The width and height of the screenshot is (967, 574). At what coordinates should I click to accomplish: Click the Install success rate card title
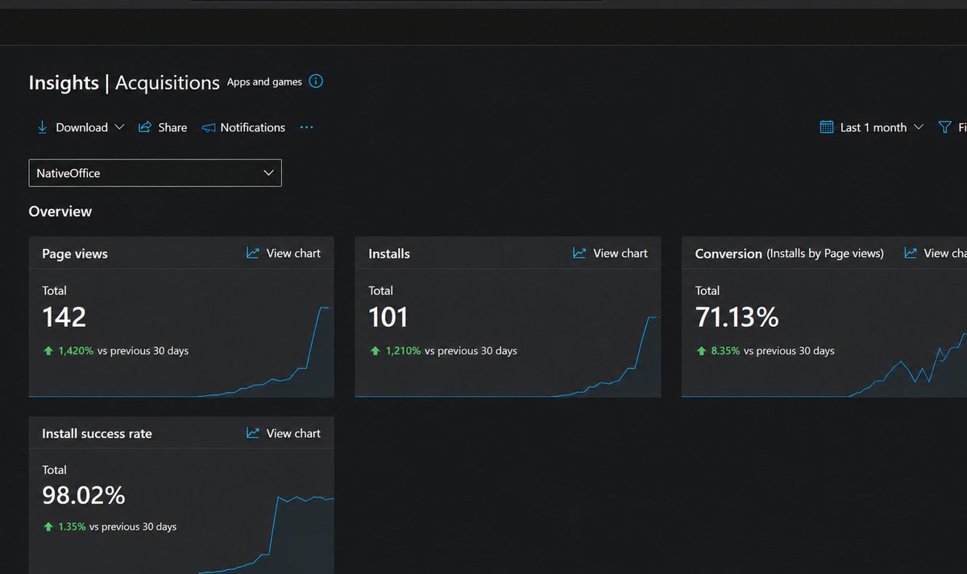[x=97, y=434]
